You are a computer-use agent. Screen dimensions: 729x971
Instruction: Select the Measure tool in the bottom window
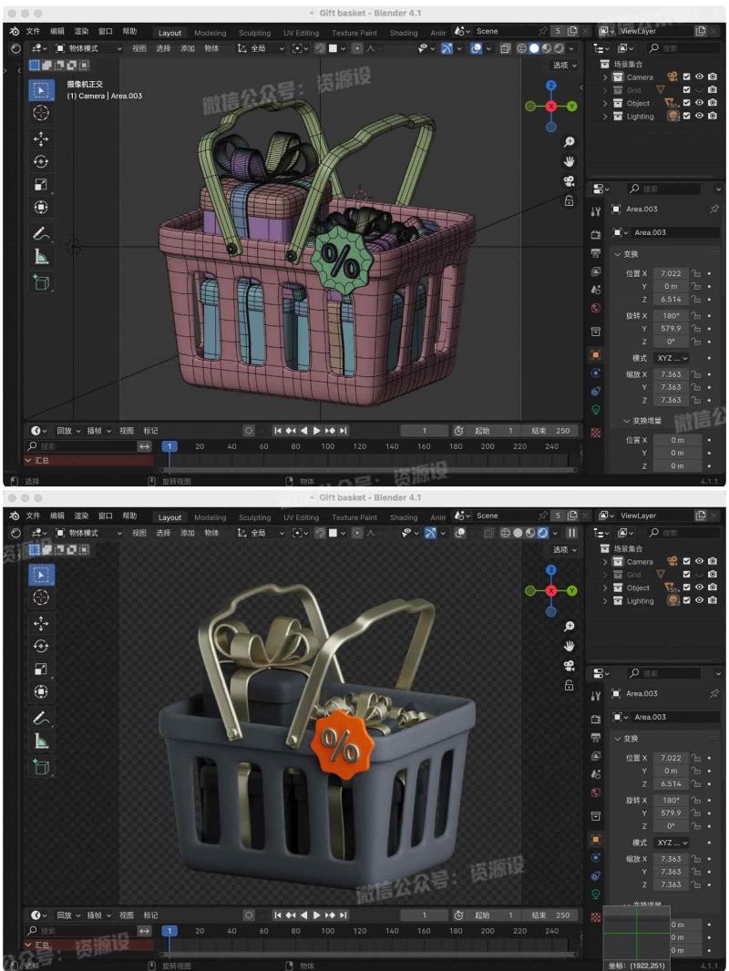pyautogui.click(x=42, y=741)
